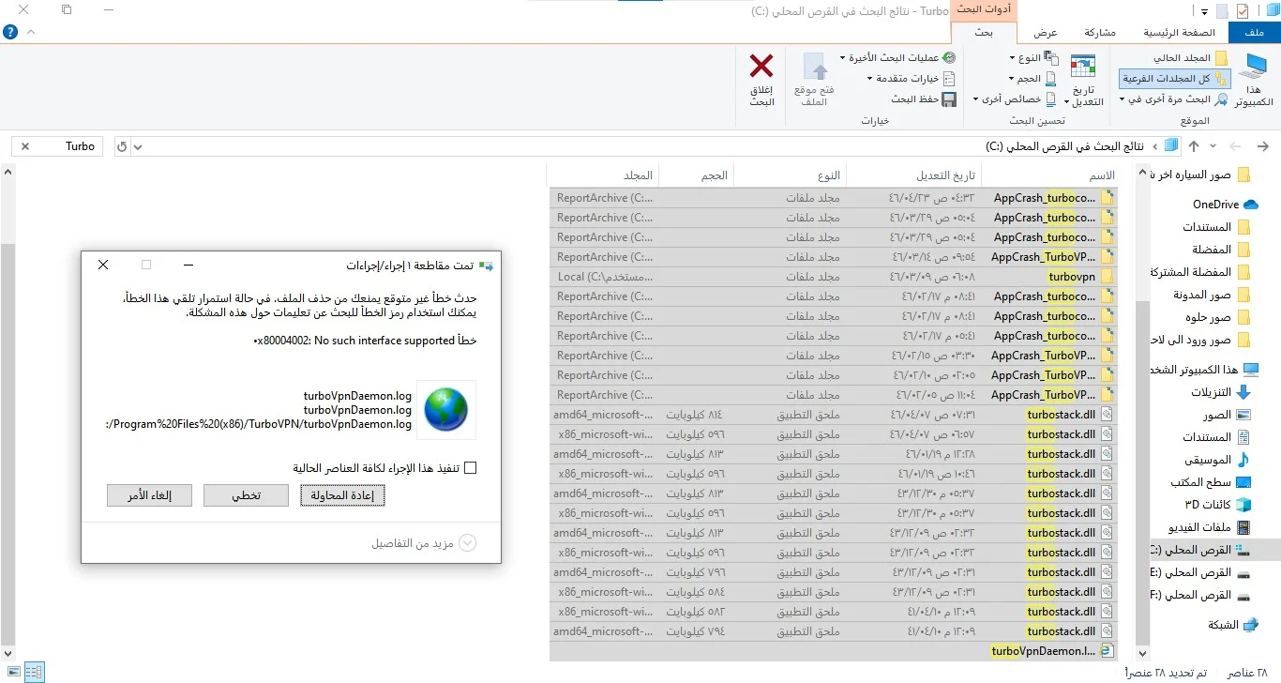Open the Search again in dropdown
Image resolution: width=1281 pixels, height=683 pixels.
pos(1174,99)
